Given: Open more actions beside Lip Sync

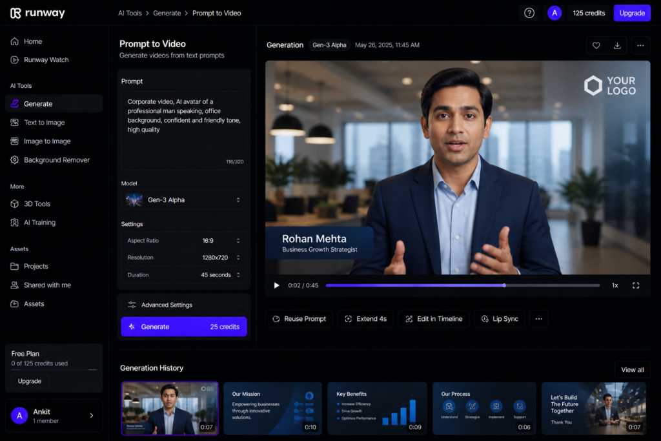Looking at the screenshot, I should [539, 319].
